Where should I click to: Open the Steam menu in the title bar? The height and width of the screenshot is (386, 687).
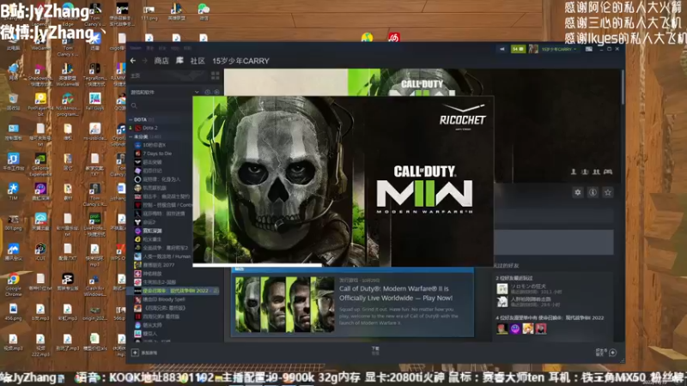[x=136, y=48]
